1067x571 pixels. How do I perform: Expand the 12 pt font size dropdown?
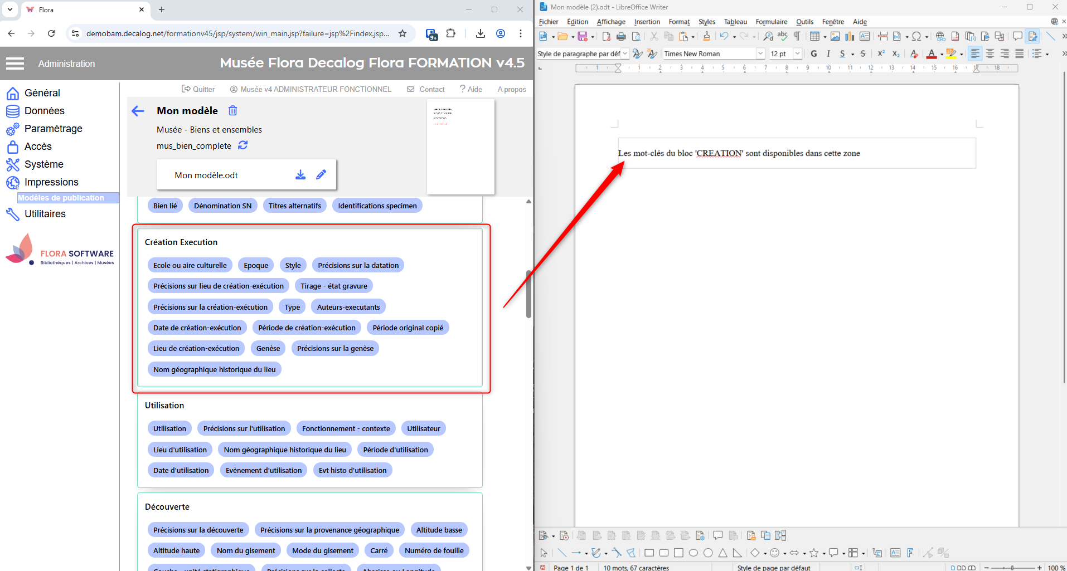point(797,54)
